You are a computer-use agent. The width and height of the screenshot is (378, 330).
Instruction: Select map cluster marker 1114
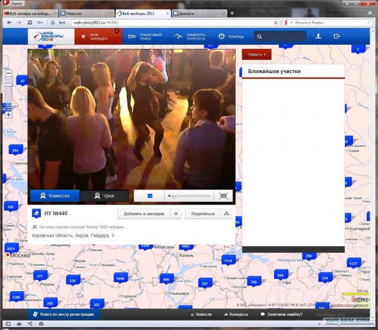tap(228, 260)
